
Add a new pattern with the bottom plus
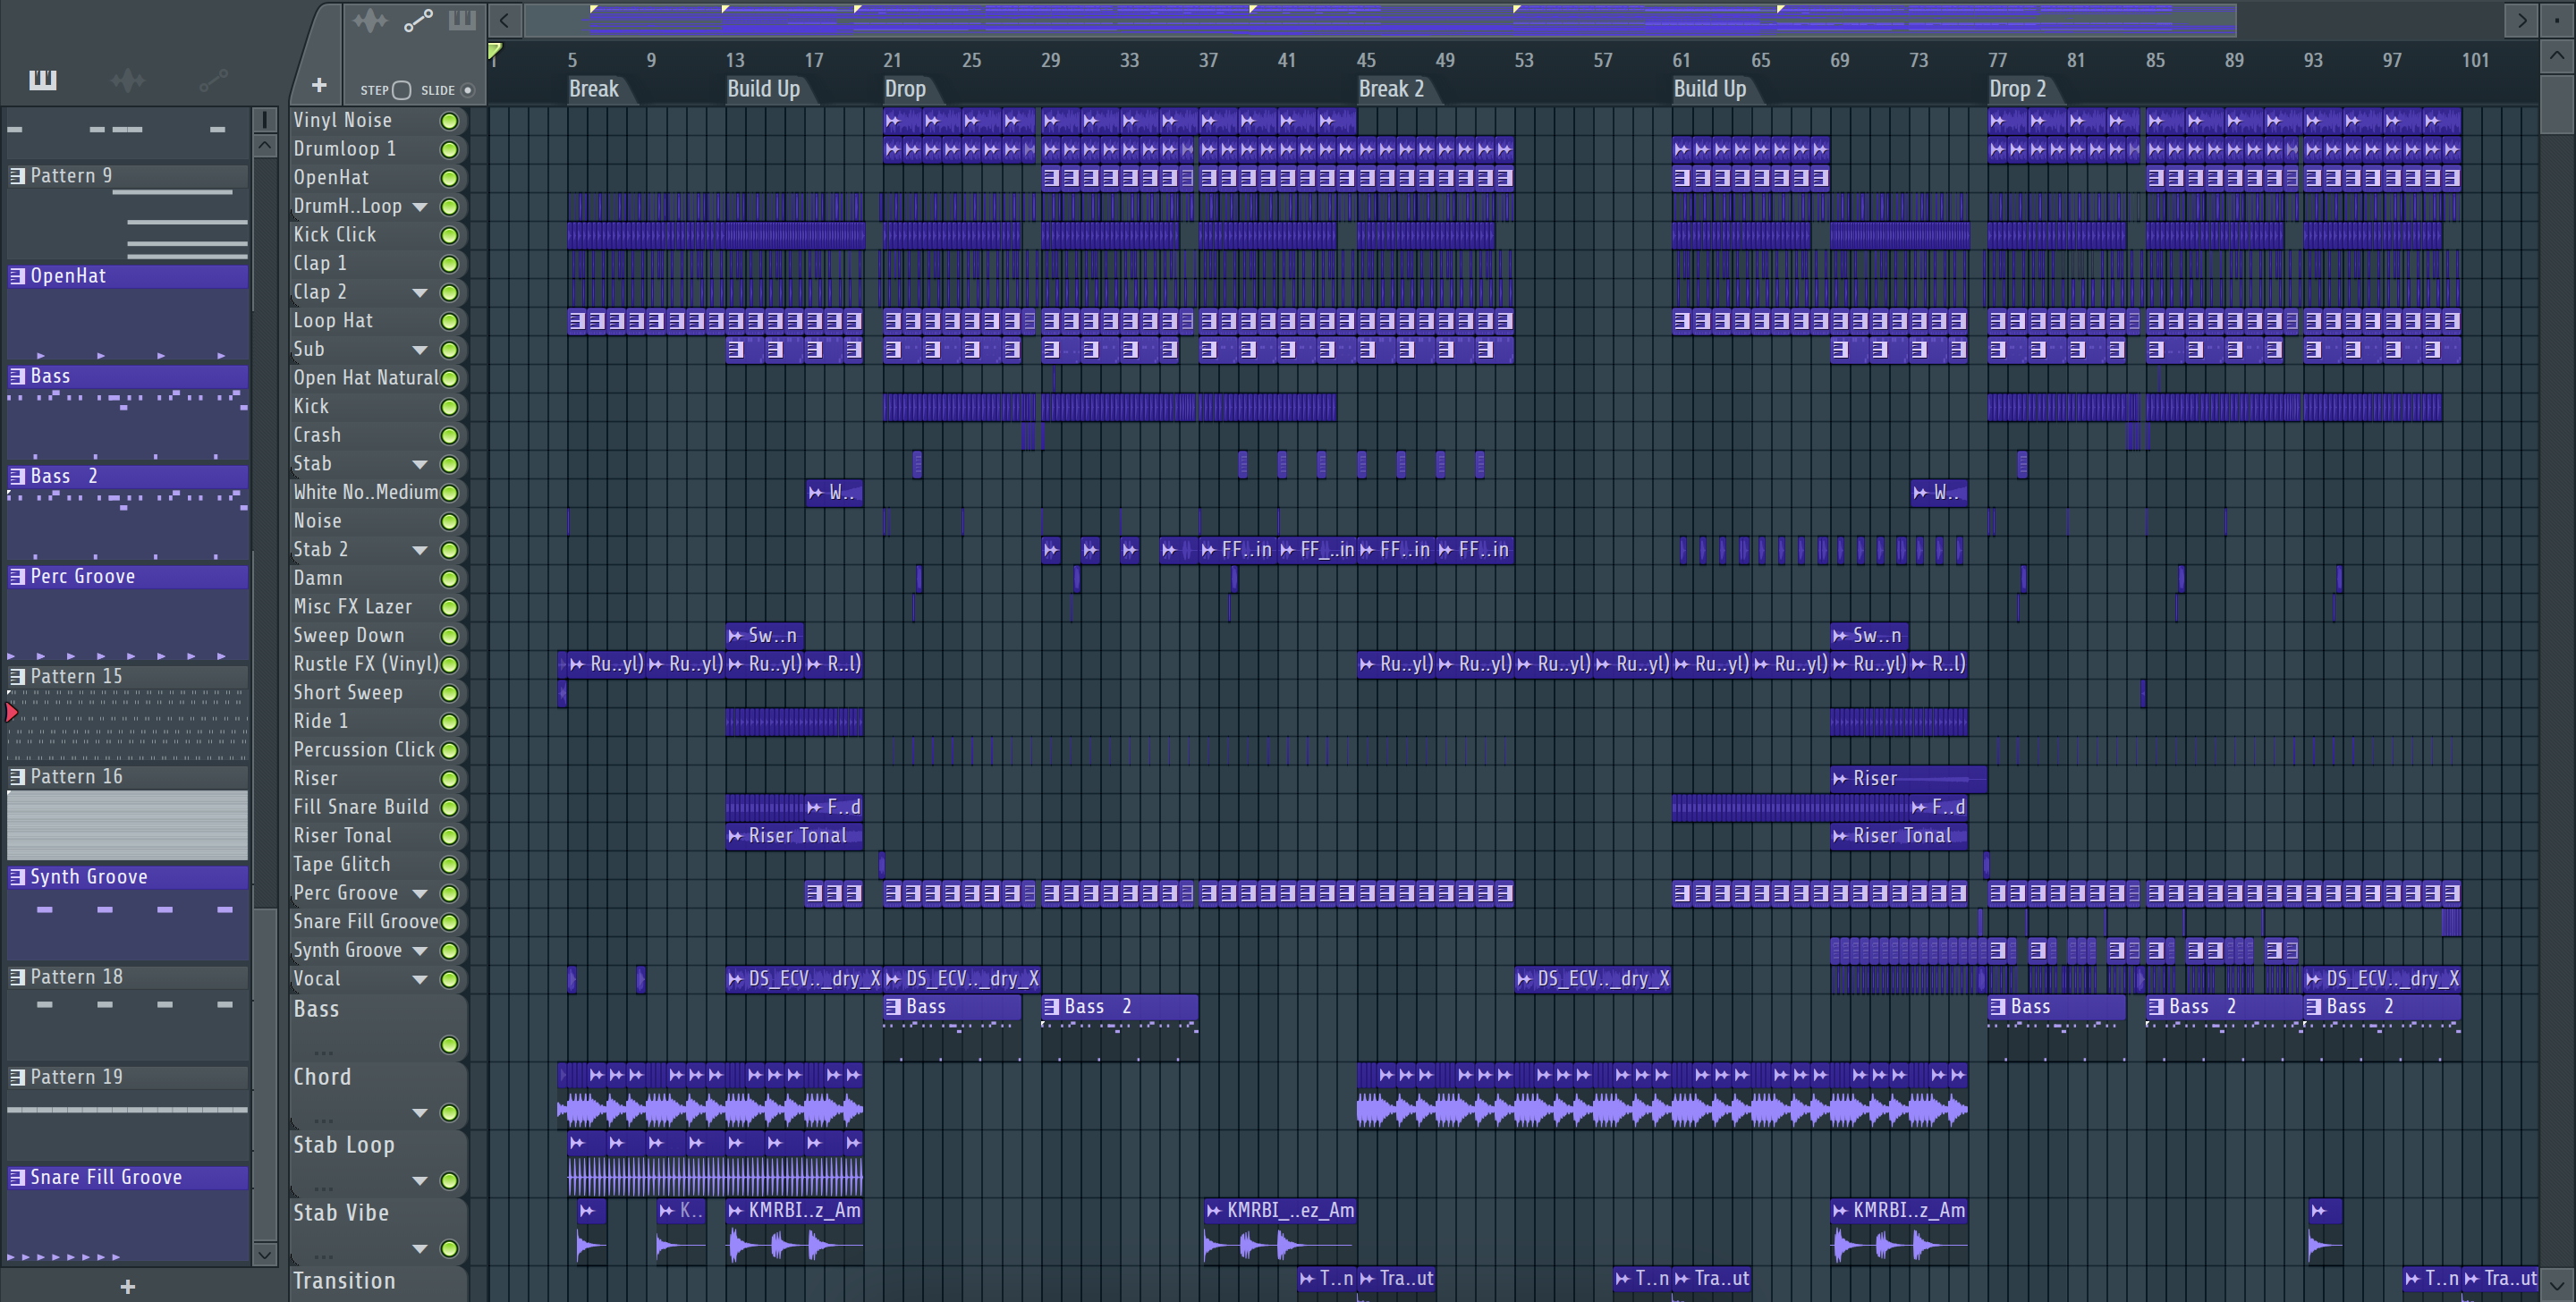tap(127, 1286)
